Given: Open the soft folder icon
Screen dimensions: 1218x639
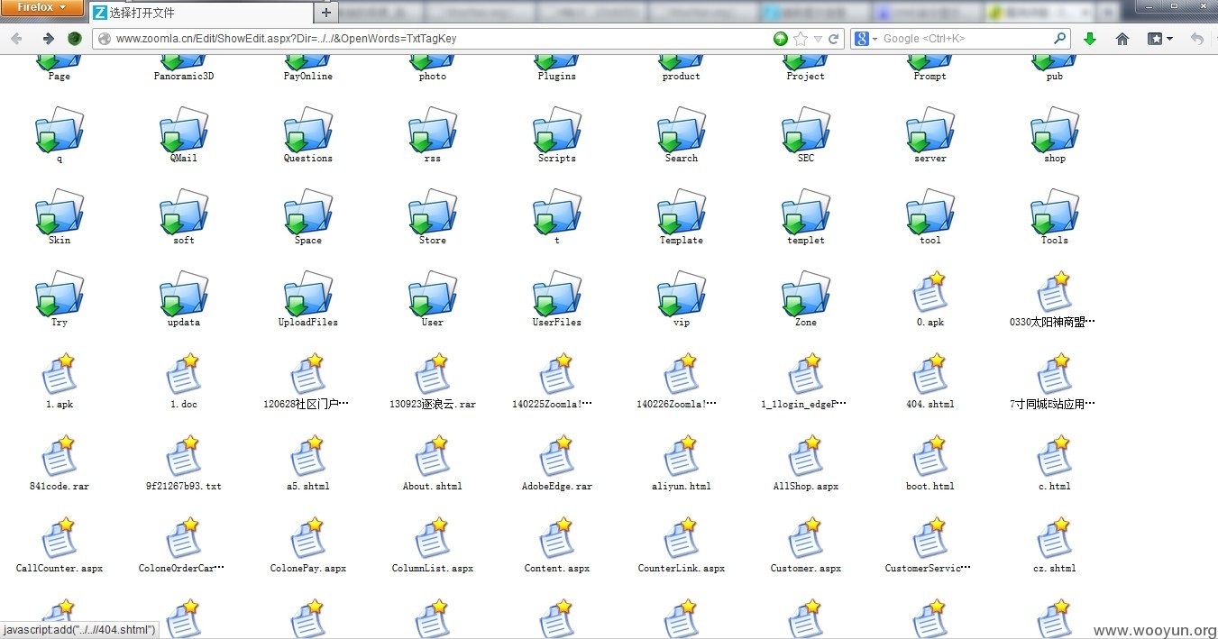Looking at the screenshot, I should tap(184, 213).
